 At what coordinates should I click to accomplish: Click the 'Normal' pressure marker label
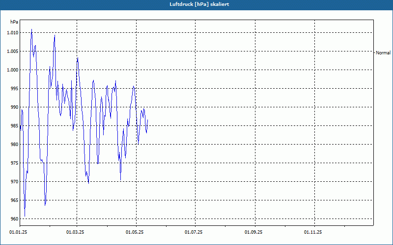pyautogui.click(x=383, y=53)
